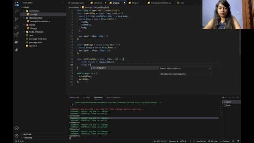Open the Accounts menu icon
Image resolution: width=254 pixels, height=143 pixels.
[16, 128]
